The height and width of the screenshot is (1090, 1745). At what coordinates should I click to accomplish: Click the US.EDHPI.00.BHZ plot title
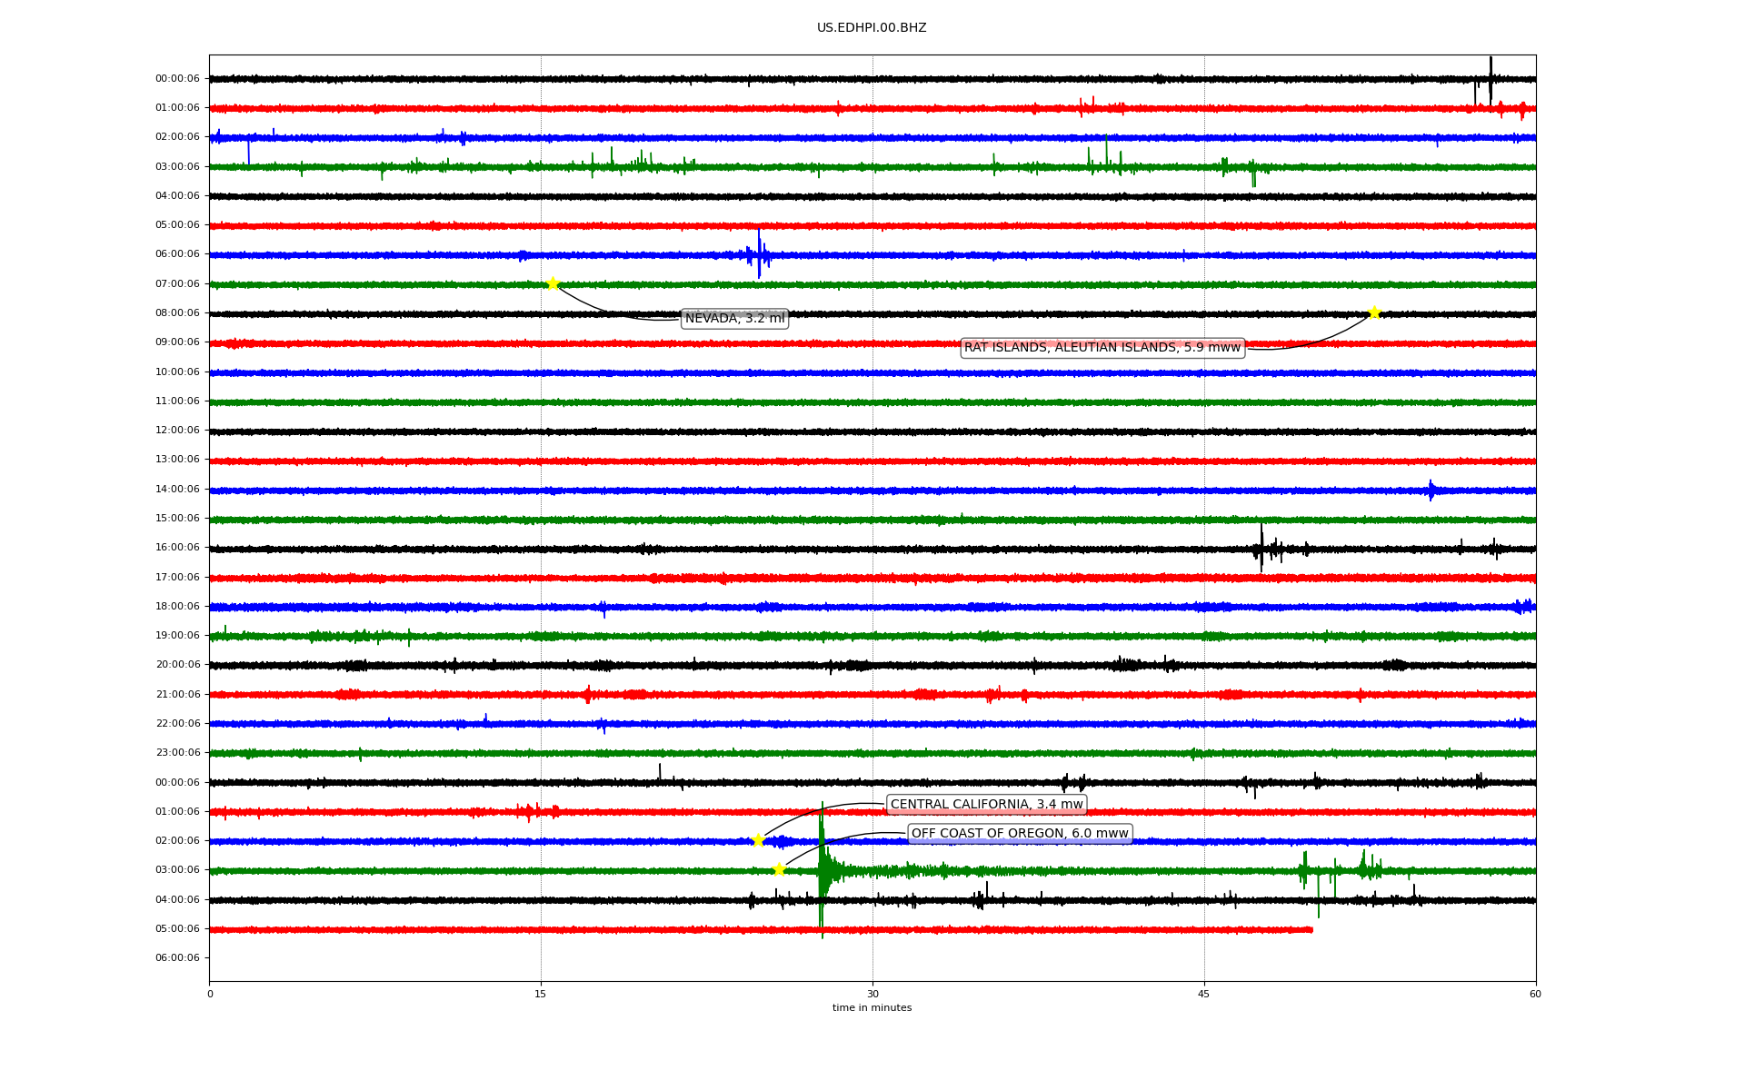(x=872, y=28)
